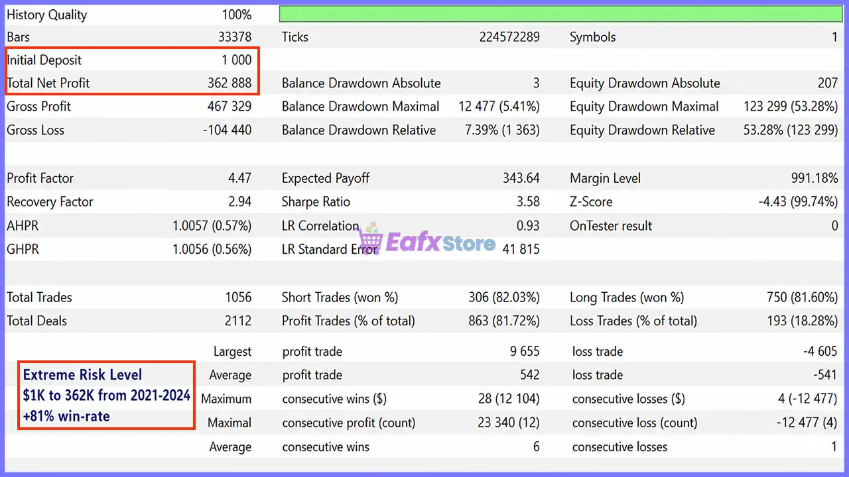Select the Symbols label
This screenshot has height=477, width=849.
(592, 37)
